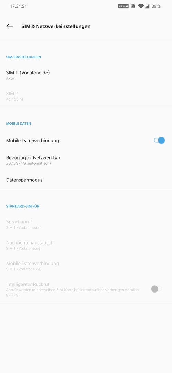Tap the Wi-Fi signal status icon
This screenshot has height=373, width=172.
141,7
